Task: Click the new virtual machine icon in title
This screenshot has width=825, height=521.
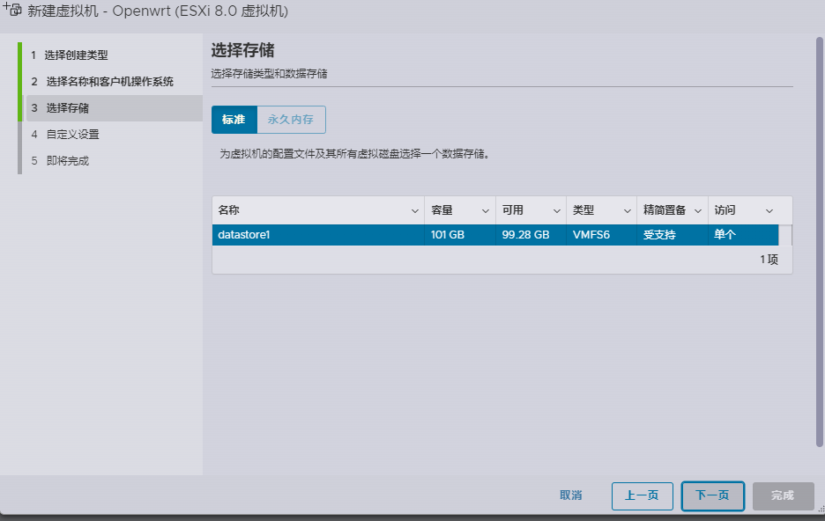Action: (12, 11)
